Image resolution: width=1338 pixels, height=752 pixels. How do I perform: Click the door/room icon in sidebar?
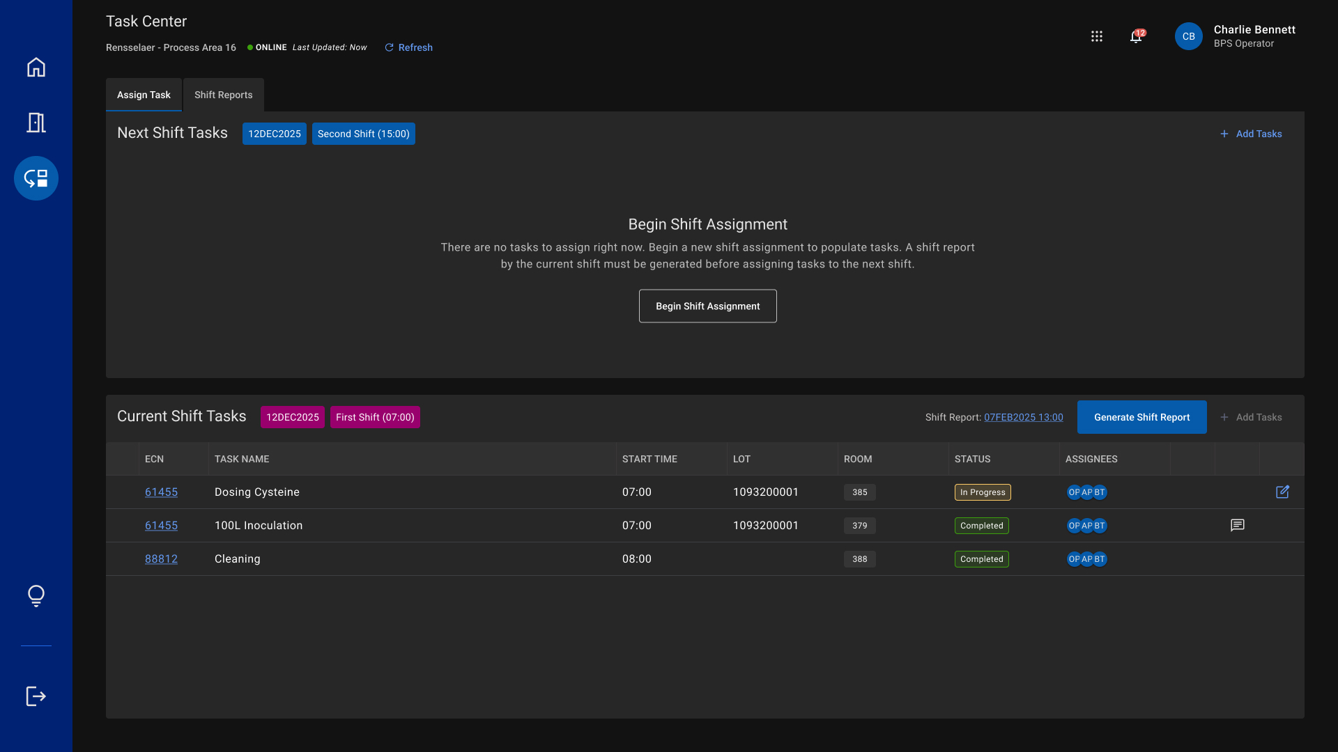(x=36, y=123)
